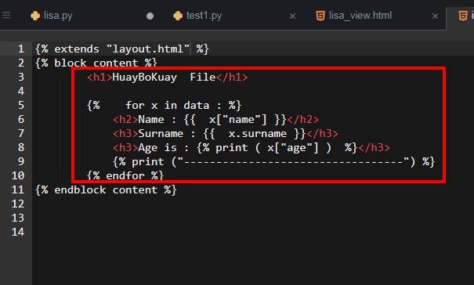Click the 'Age is' text on line 8

click(x=157, y=148)
